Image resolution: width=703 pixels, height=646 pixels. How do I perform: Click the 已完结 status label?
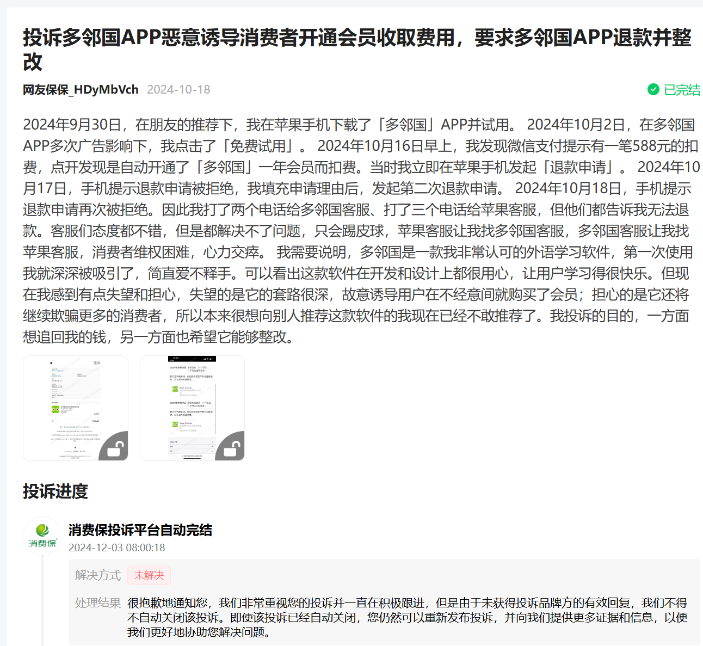(x=682, y=90)
